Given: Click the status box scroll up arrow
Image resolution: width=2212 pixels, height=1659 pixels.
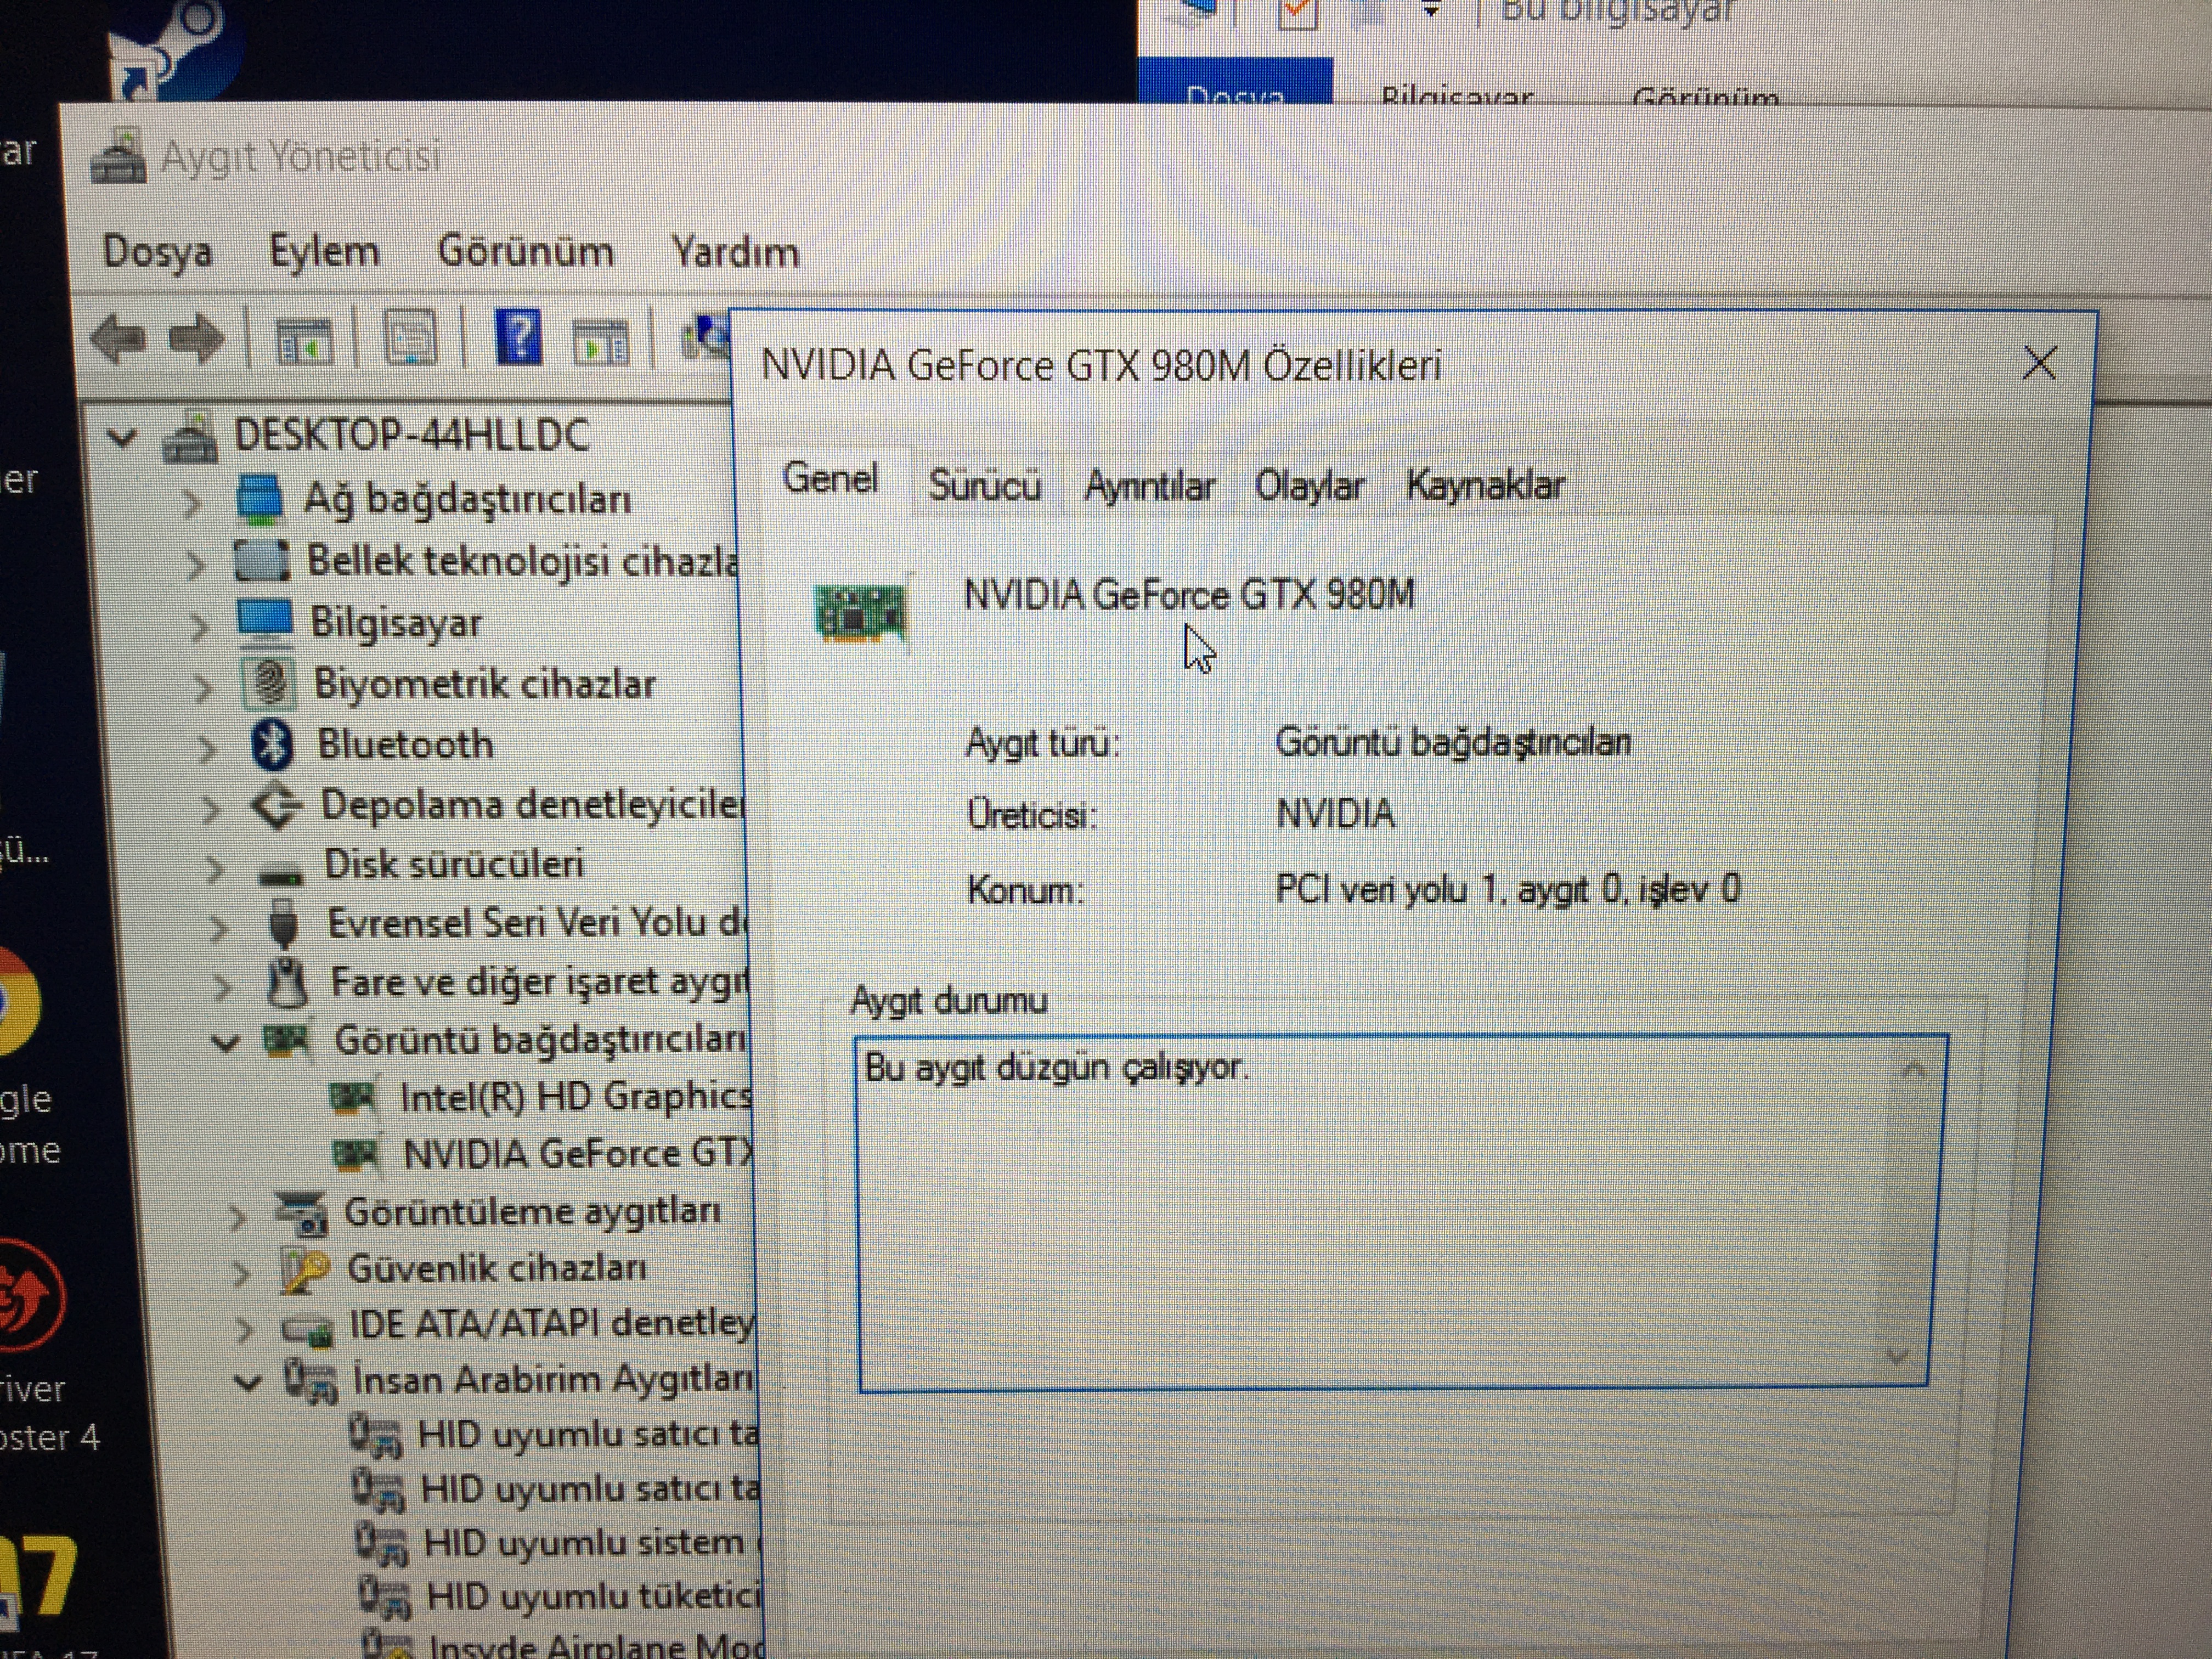Looking at the screenshot, I should click(x=1913, y=1070).
